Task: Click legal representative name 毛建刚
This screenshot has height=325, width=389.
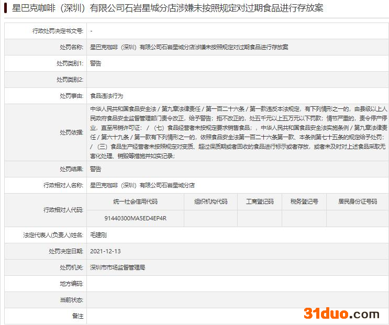Action: [x=98, y=235]
